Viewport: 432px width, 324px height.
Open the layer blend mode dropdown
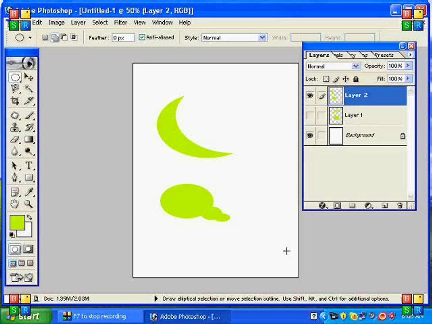(355, 66)
